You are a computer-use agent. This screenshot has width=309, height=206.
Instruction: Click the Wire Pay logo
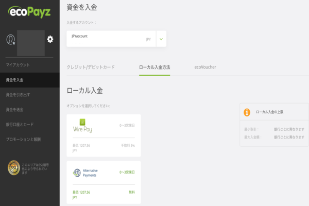tap(82, 126)
